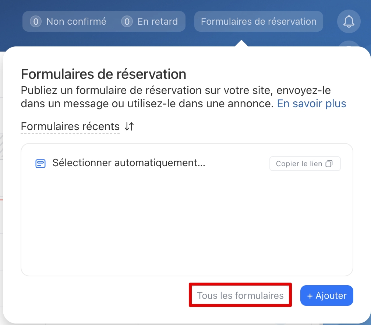Viewport: 371px width, 325px height.
Task: Click the popup title Formulaires de réservation
Action: pyautogui.click(x=103, y=74)
